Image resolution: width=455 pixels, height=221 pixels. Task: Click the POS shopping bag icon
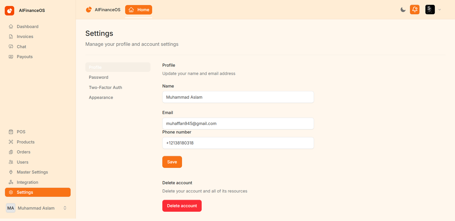coord(11,132)
